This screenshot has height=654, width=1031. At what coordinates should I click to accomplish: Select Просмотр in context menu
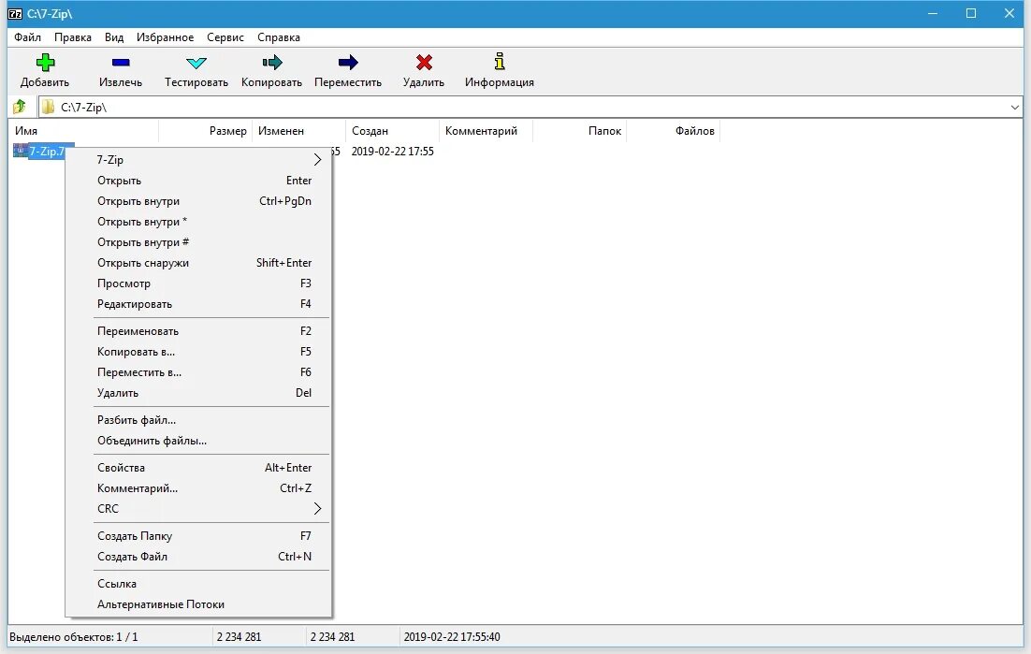[198, 283]
